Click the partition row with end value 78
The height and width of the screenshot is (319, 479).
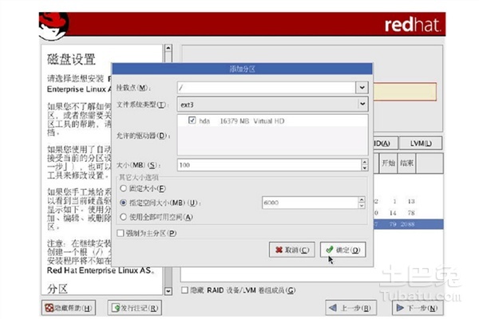[x=408, y=213]
